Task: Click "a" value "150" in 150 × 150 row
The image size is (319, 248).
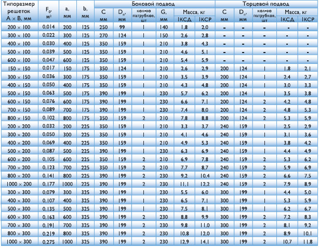Action: pos(67,69)
